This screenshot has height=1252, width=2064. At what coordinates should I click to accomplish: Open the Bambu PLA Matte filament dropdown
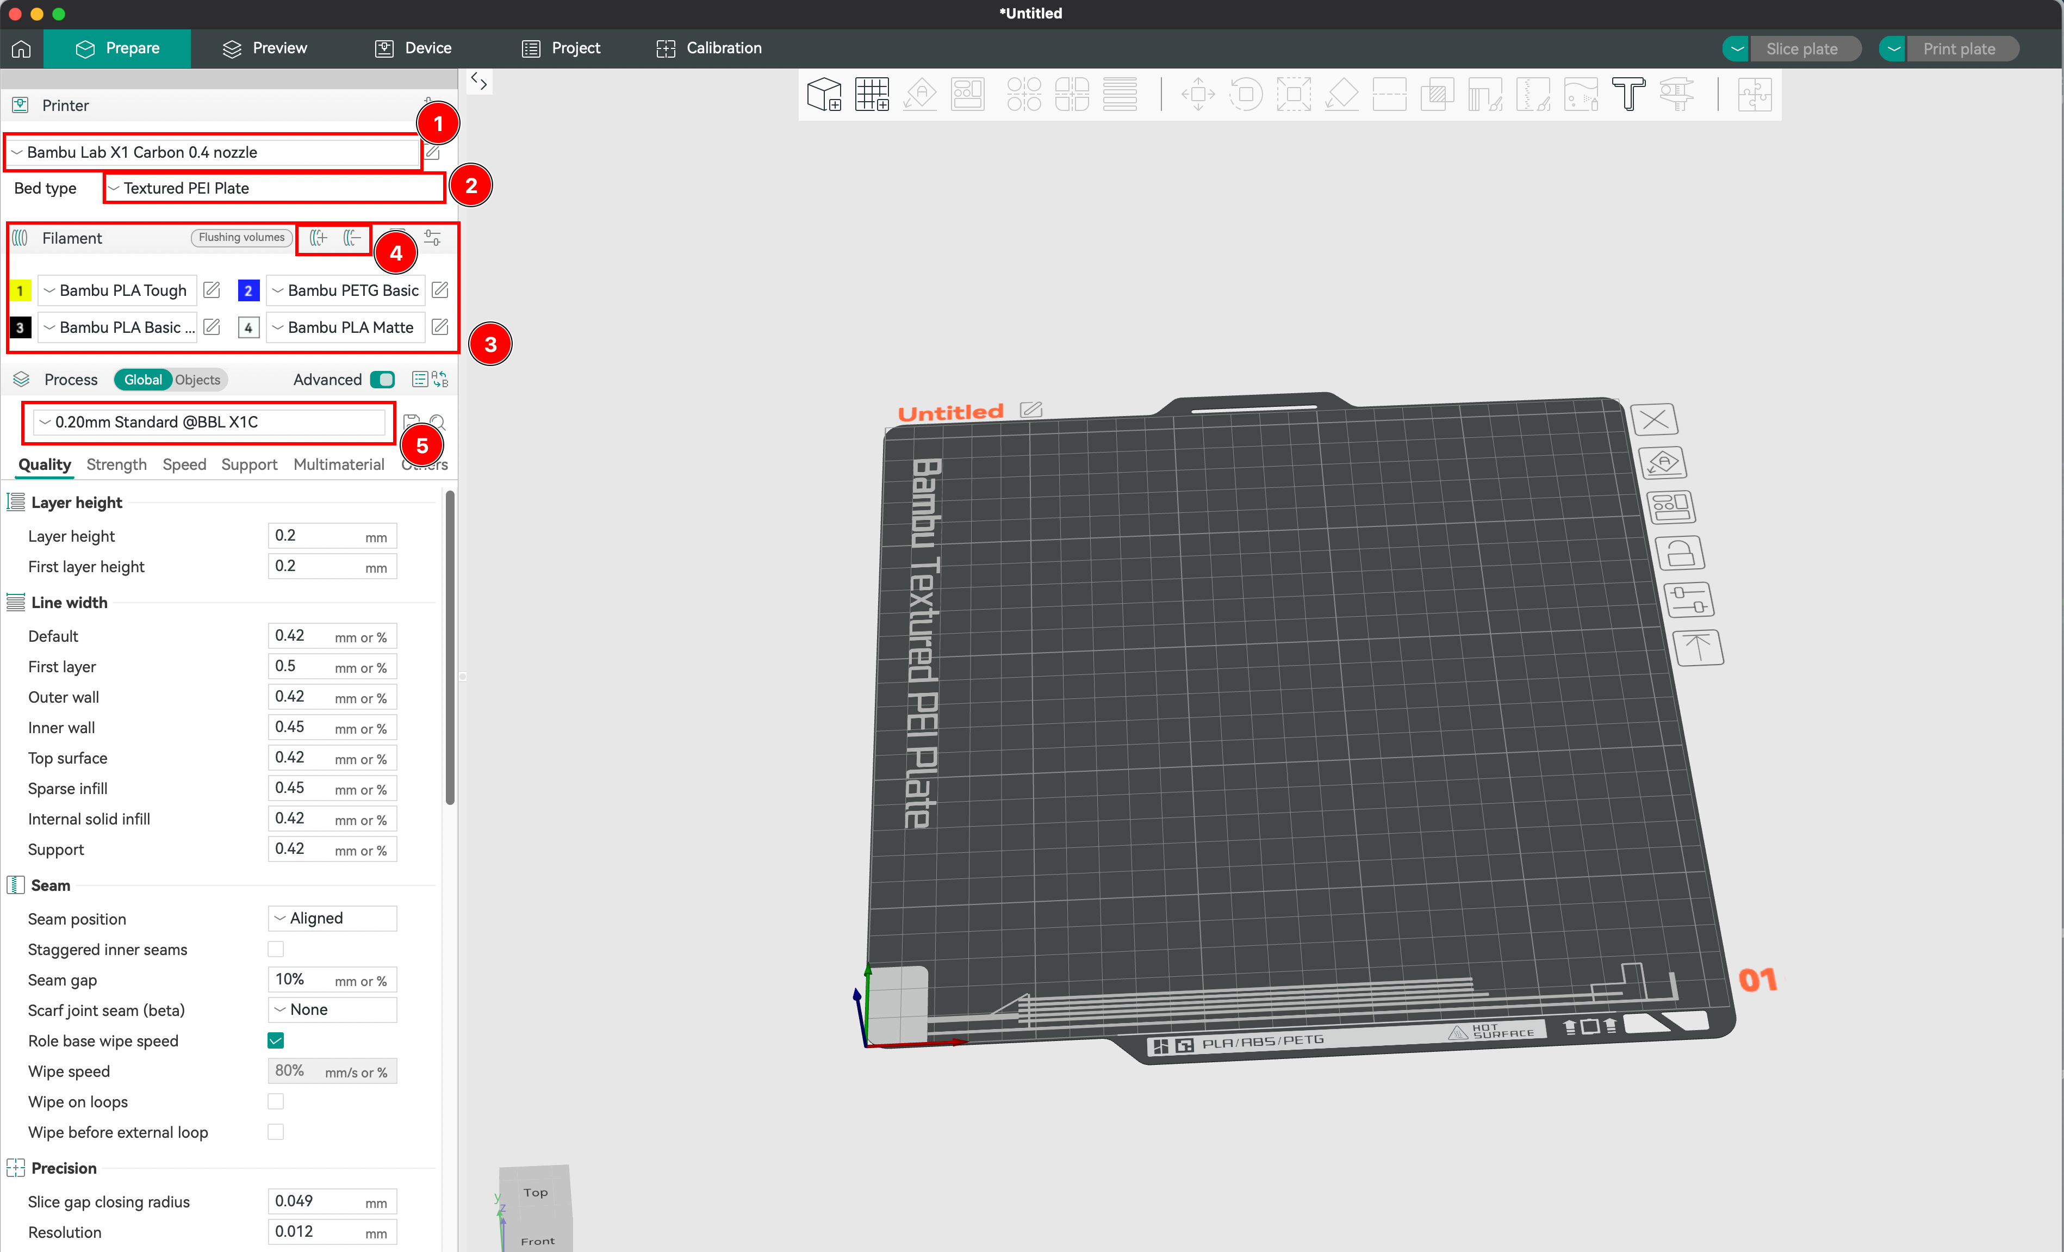(346, 327)
